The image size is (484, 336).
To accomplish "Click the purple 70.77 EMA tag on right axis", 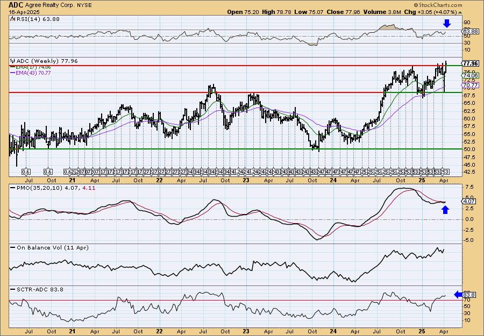I will pos(471,85).
